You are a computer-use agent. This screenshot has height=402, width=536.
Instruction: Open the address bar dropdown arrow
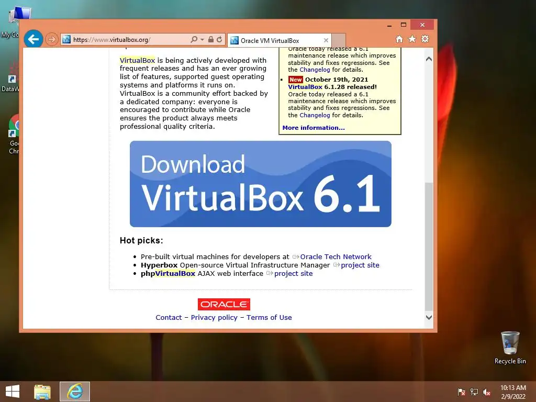point(203,40)
